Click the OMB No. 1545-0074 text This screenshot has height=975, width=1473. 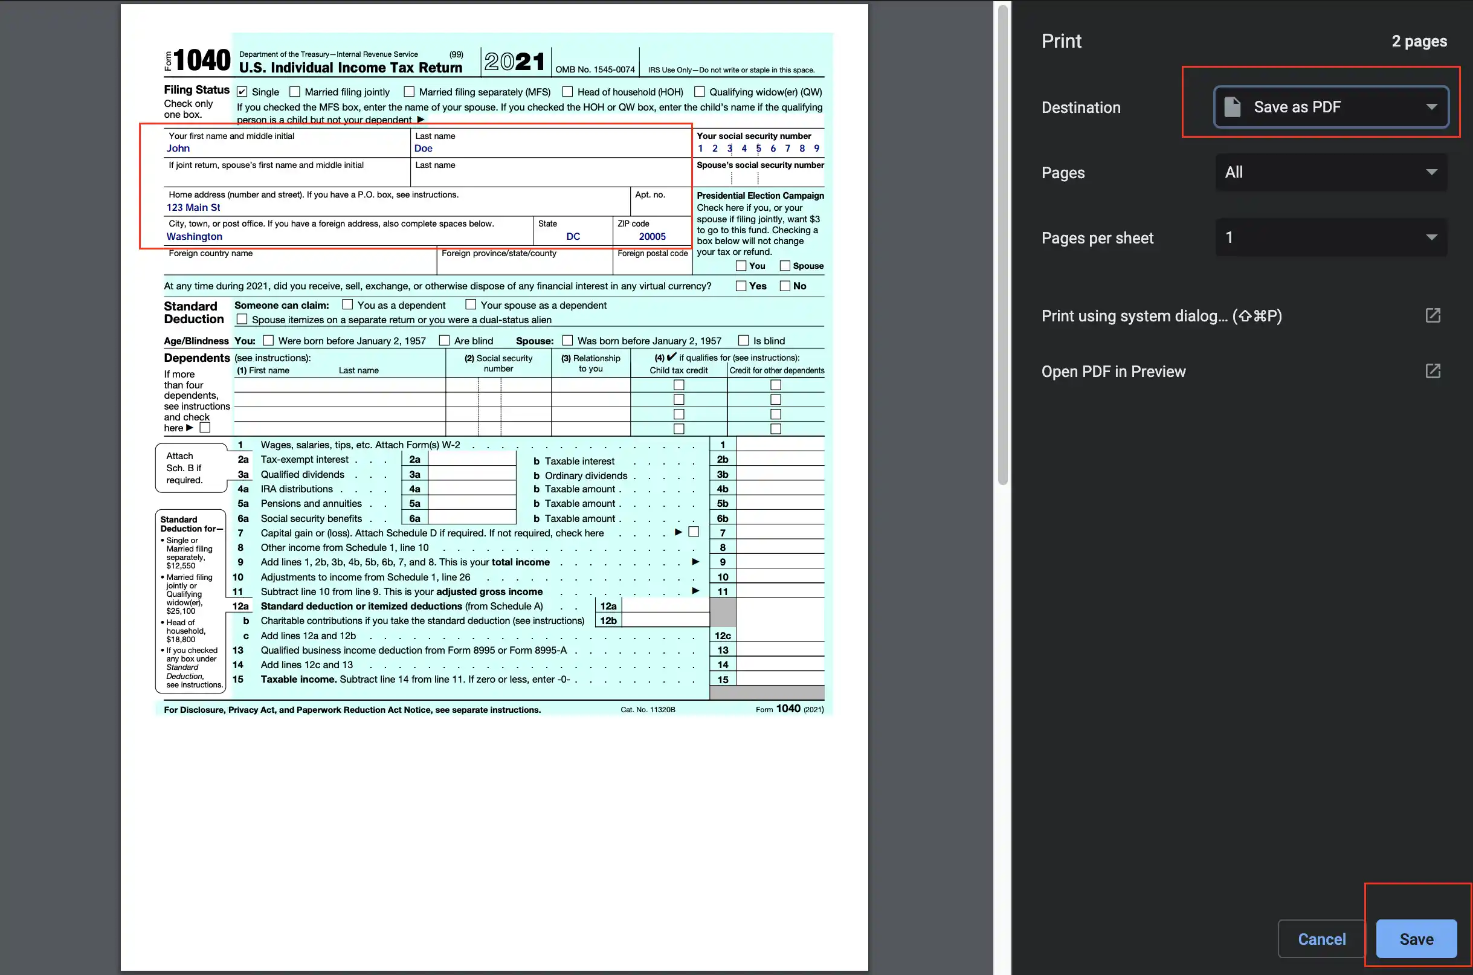click(x=595, y=69)
